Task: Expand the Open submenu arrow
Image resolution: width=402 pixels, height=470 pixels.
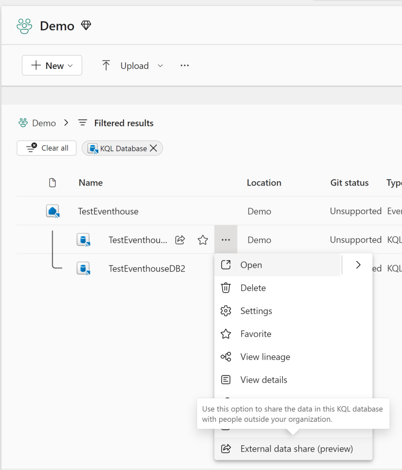Action: tap(358, 265)
